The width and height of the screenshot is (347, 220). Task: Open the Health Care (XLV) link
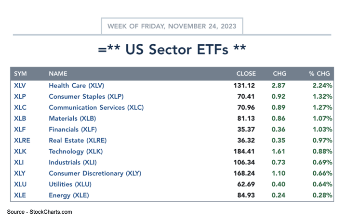76,86
